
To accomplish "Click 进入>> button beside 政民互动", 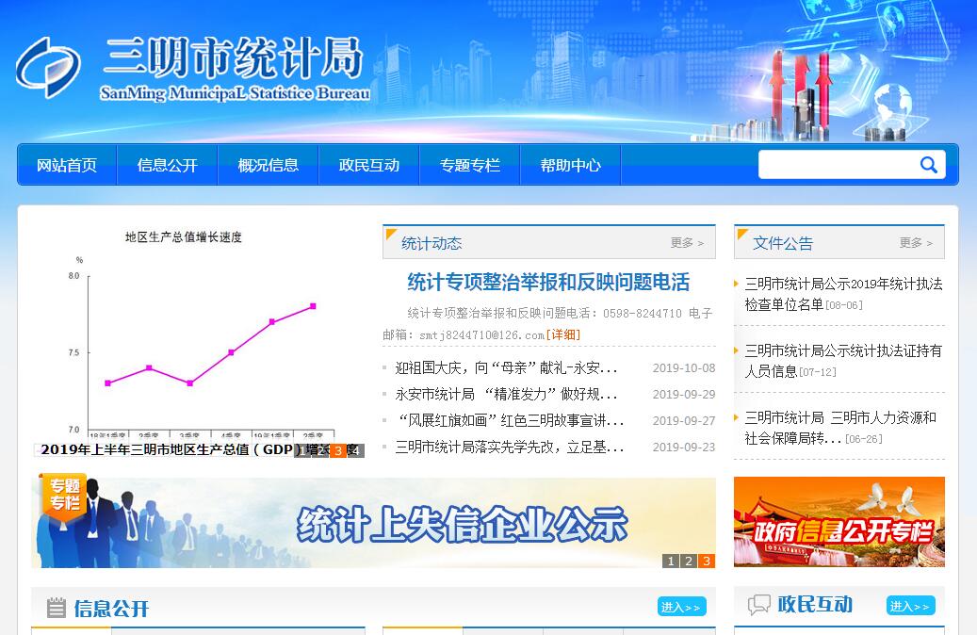I will coord(910,606).
